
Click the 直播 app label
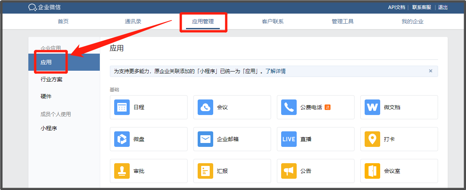click(x=306, y=139)
